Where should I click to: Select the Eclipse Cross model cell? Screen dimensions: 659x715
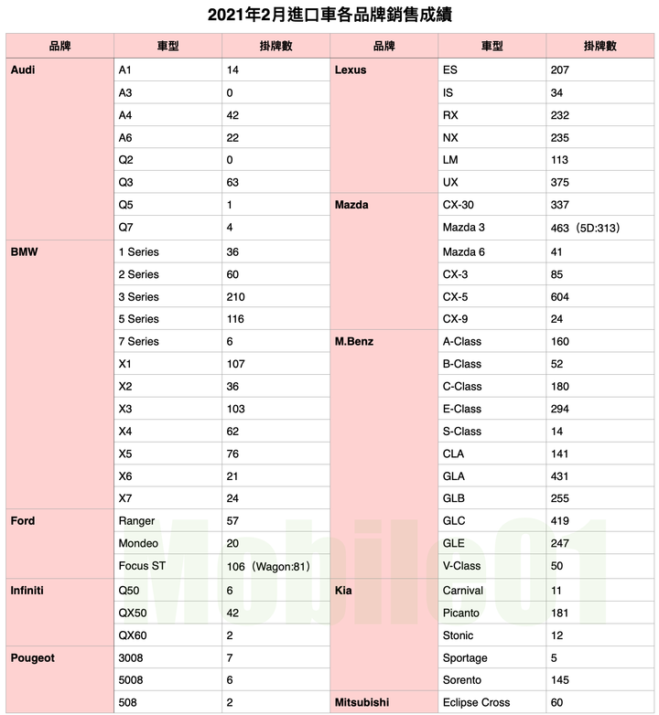[492, 702]
